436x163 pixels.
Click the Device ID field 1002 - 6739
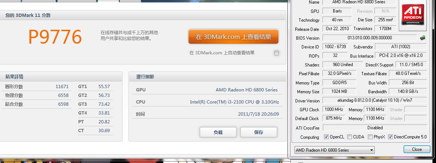tap(335, 47)
